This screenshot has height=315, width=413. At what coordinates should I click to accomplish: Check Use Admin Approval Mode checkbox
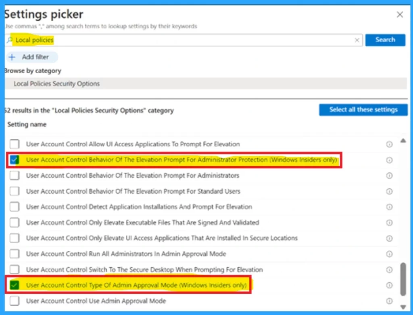pos(15,301)
